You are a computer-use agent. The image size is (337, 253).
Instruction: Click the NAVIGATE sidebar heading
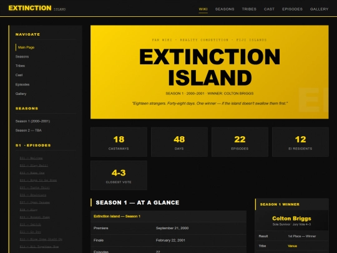tap(27, 34)
